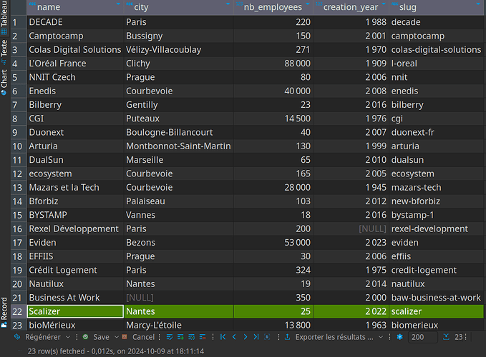Click the Colas Digital Solutions cell
Image resolution: width=486 pixels, height=357 pixels.
click(75, 50)
